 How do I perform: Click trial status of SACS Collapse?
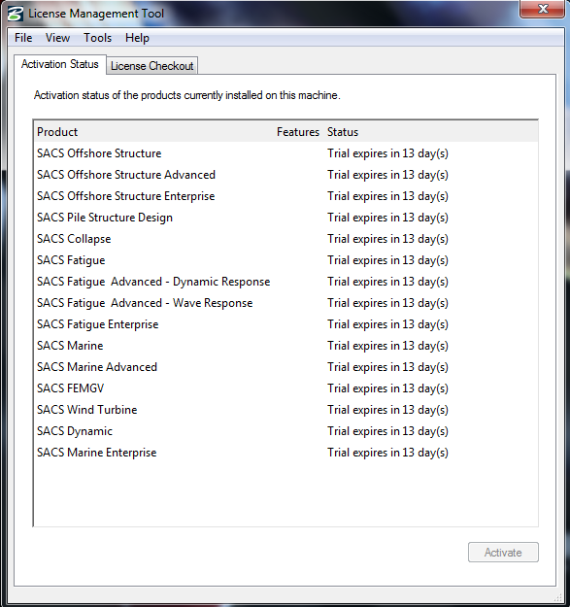click(387, 239)
